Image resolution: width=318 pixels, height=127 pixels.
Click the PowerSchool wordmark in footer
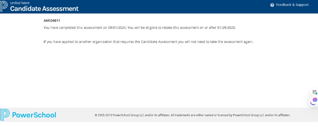point(34,115)
